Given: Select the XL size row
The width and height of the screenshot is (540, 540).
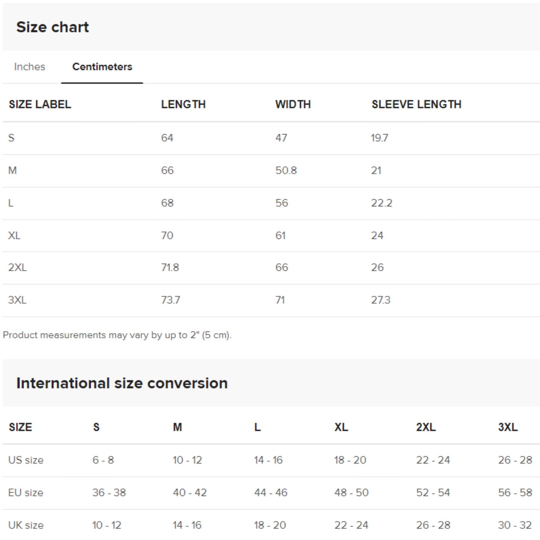Looking at the screenshot, I should pos(13,235).
